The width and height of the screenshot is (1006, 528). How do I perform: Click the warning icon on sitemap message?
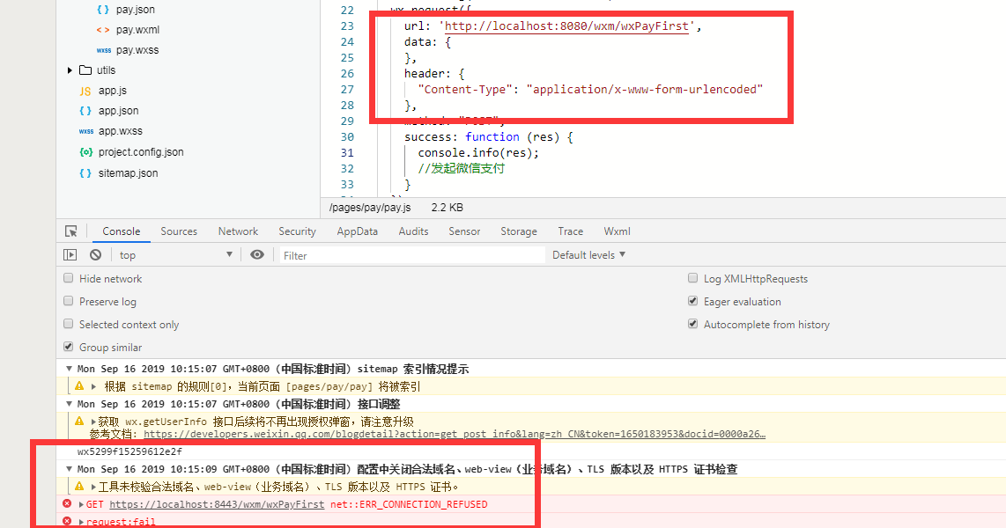pyautogui.click(x=79, y=386)
